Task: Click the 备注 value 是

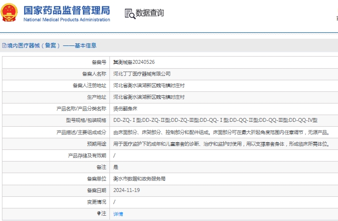Action: coord(116,167)
